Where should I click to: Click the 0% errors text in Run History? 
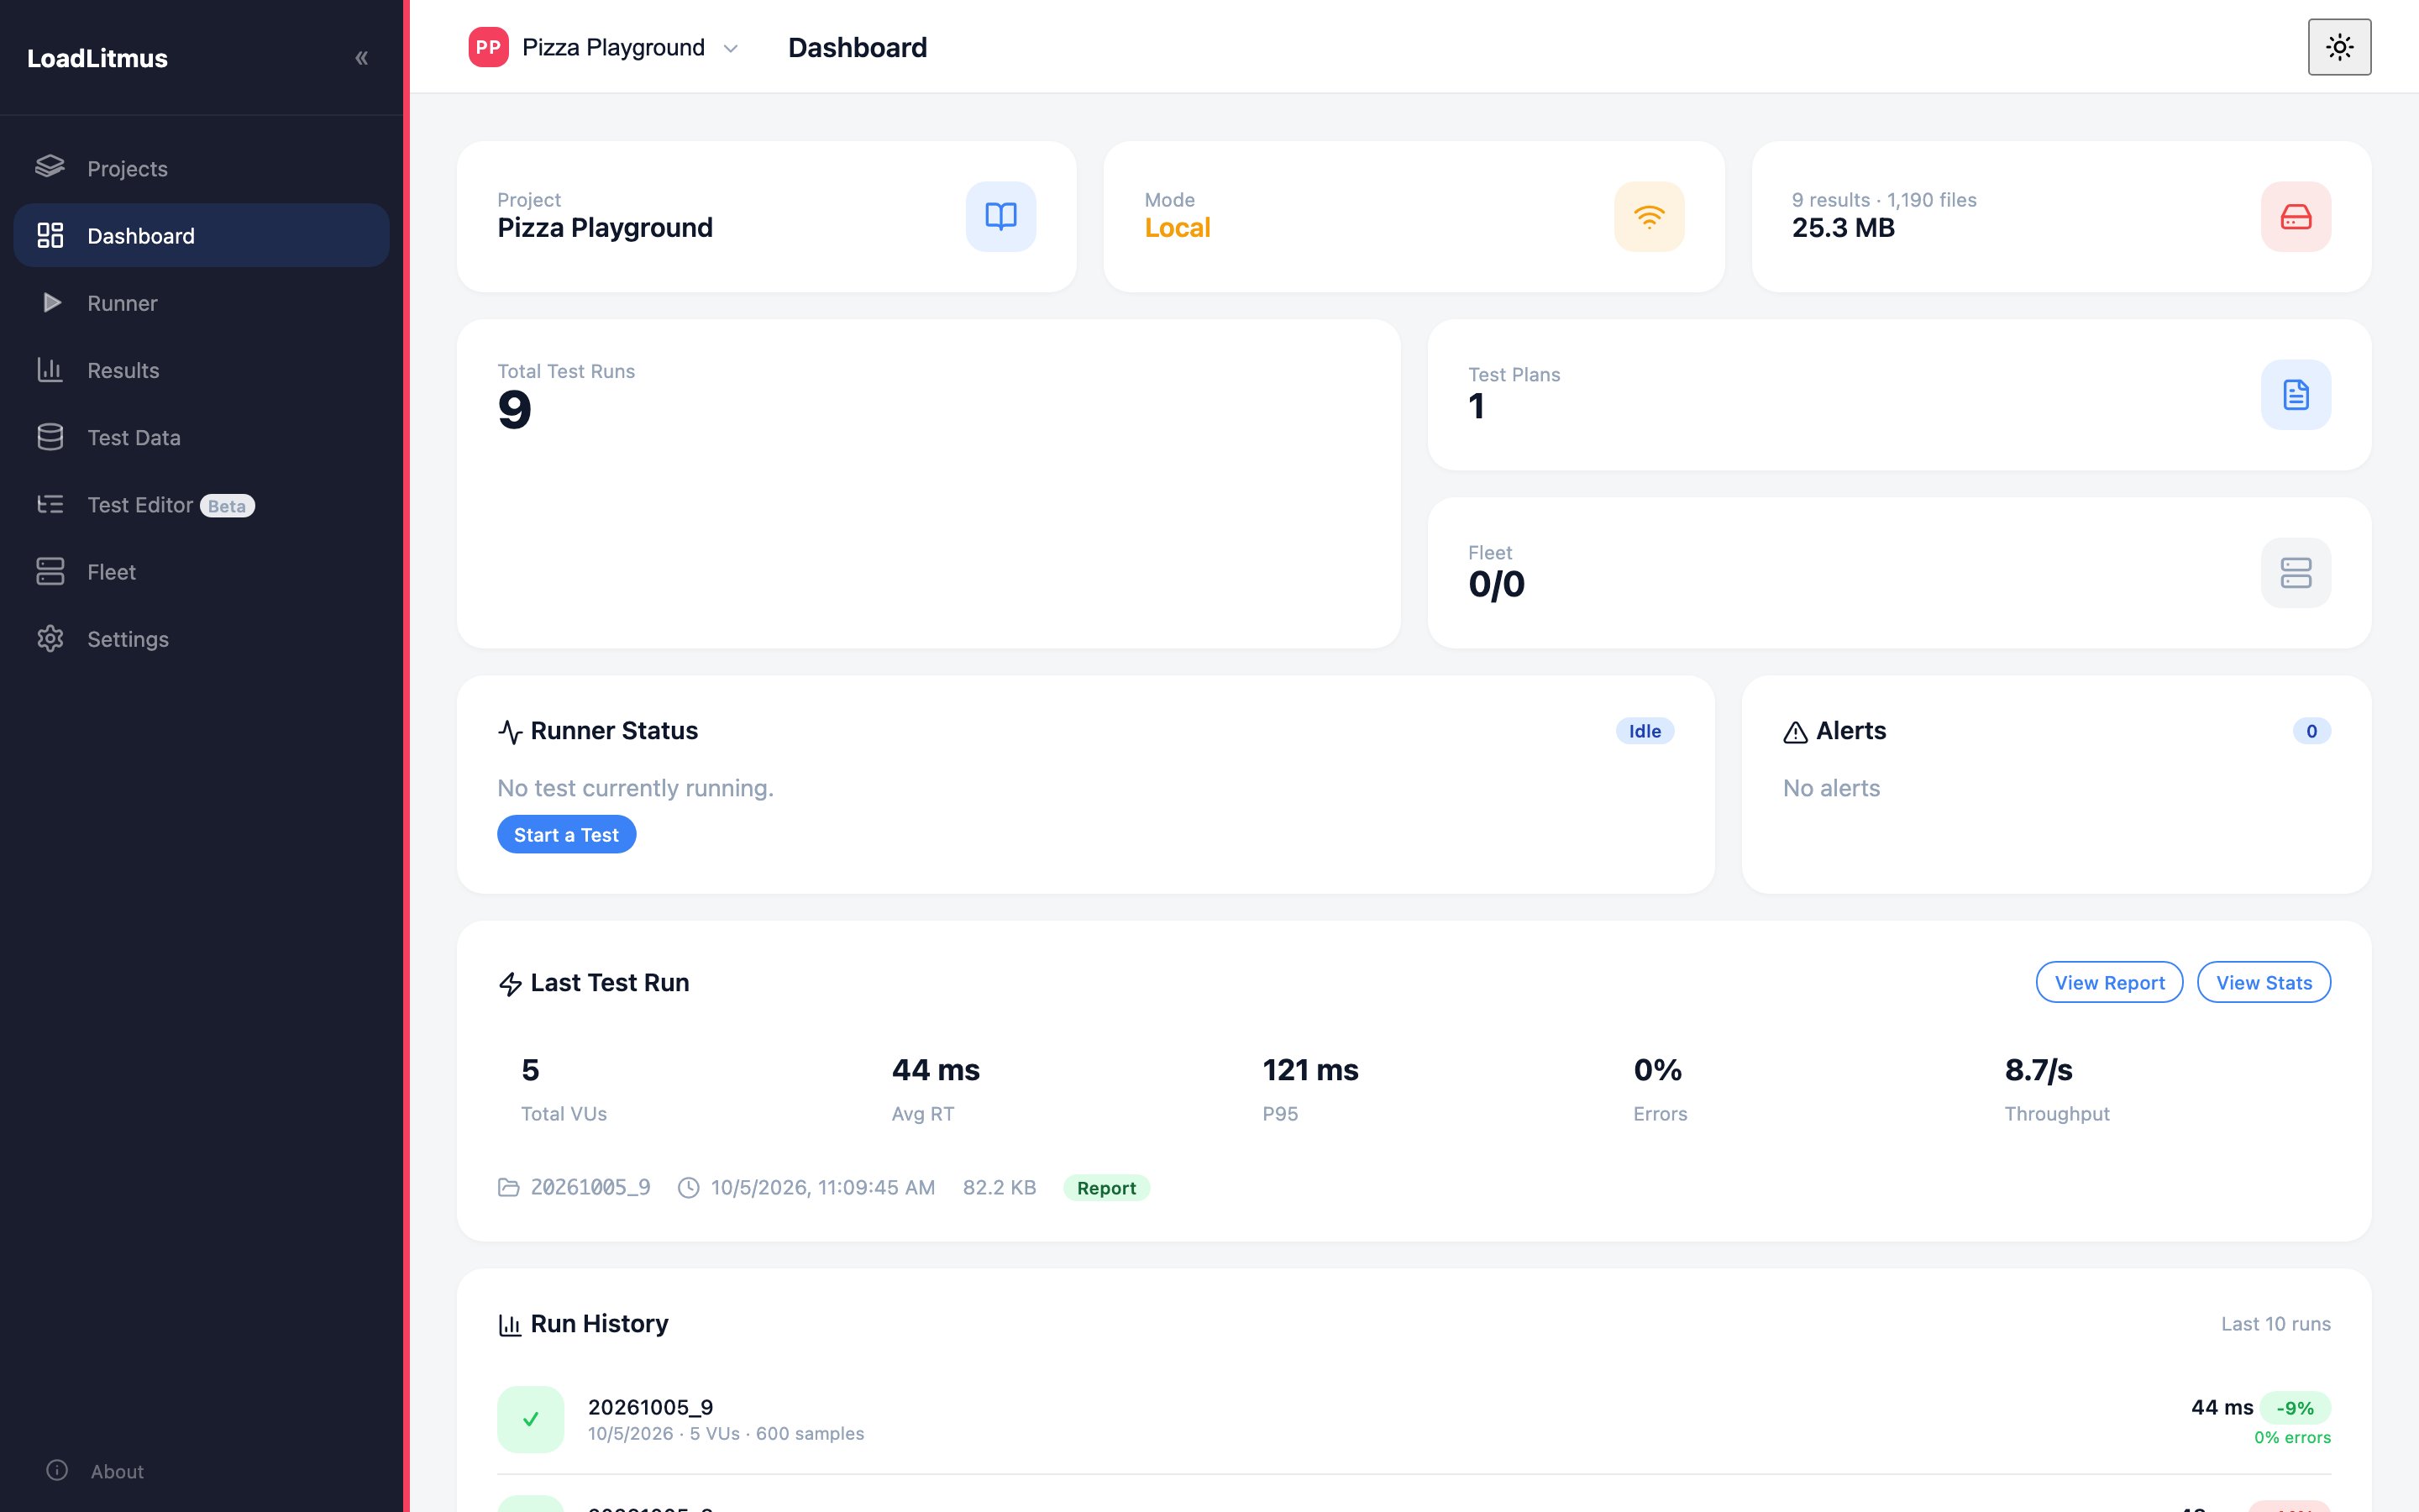pyautogui.click(x=2292, y=1437)
